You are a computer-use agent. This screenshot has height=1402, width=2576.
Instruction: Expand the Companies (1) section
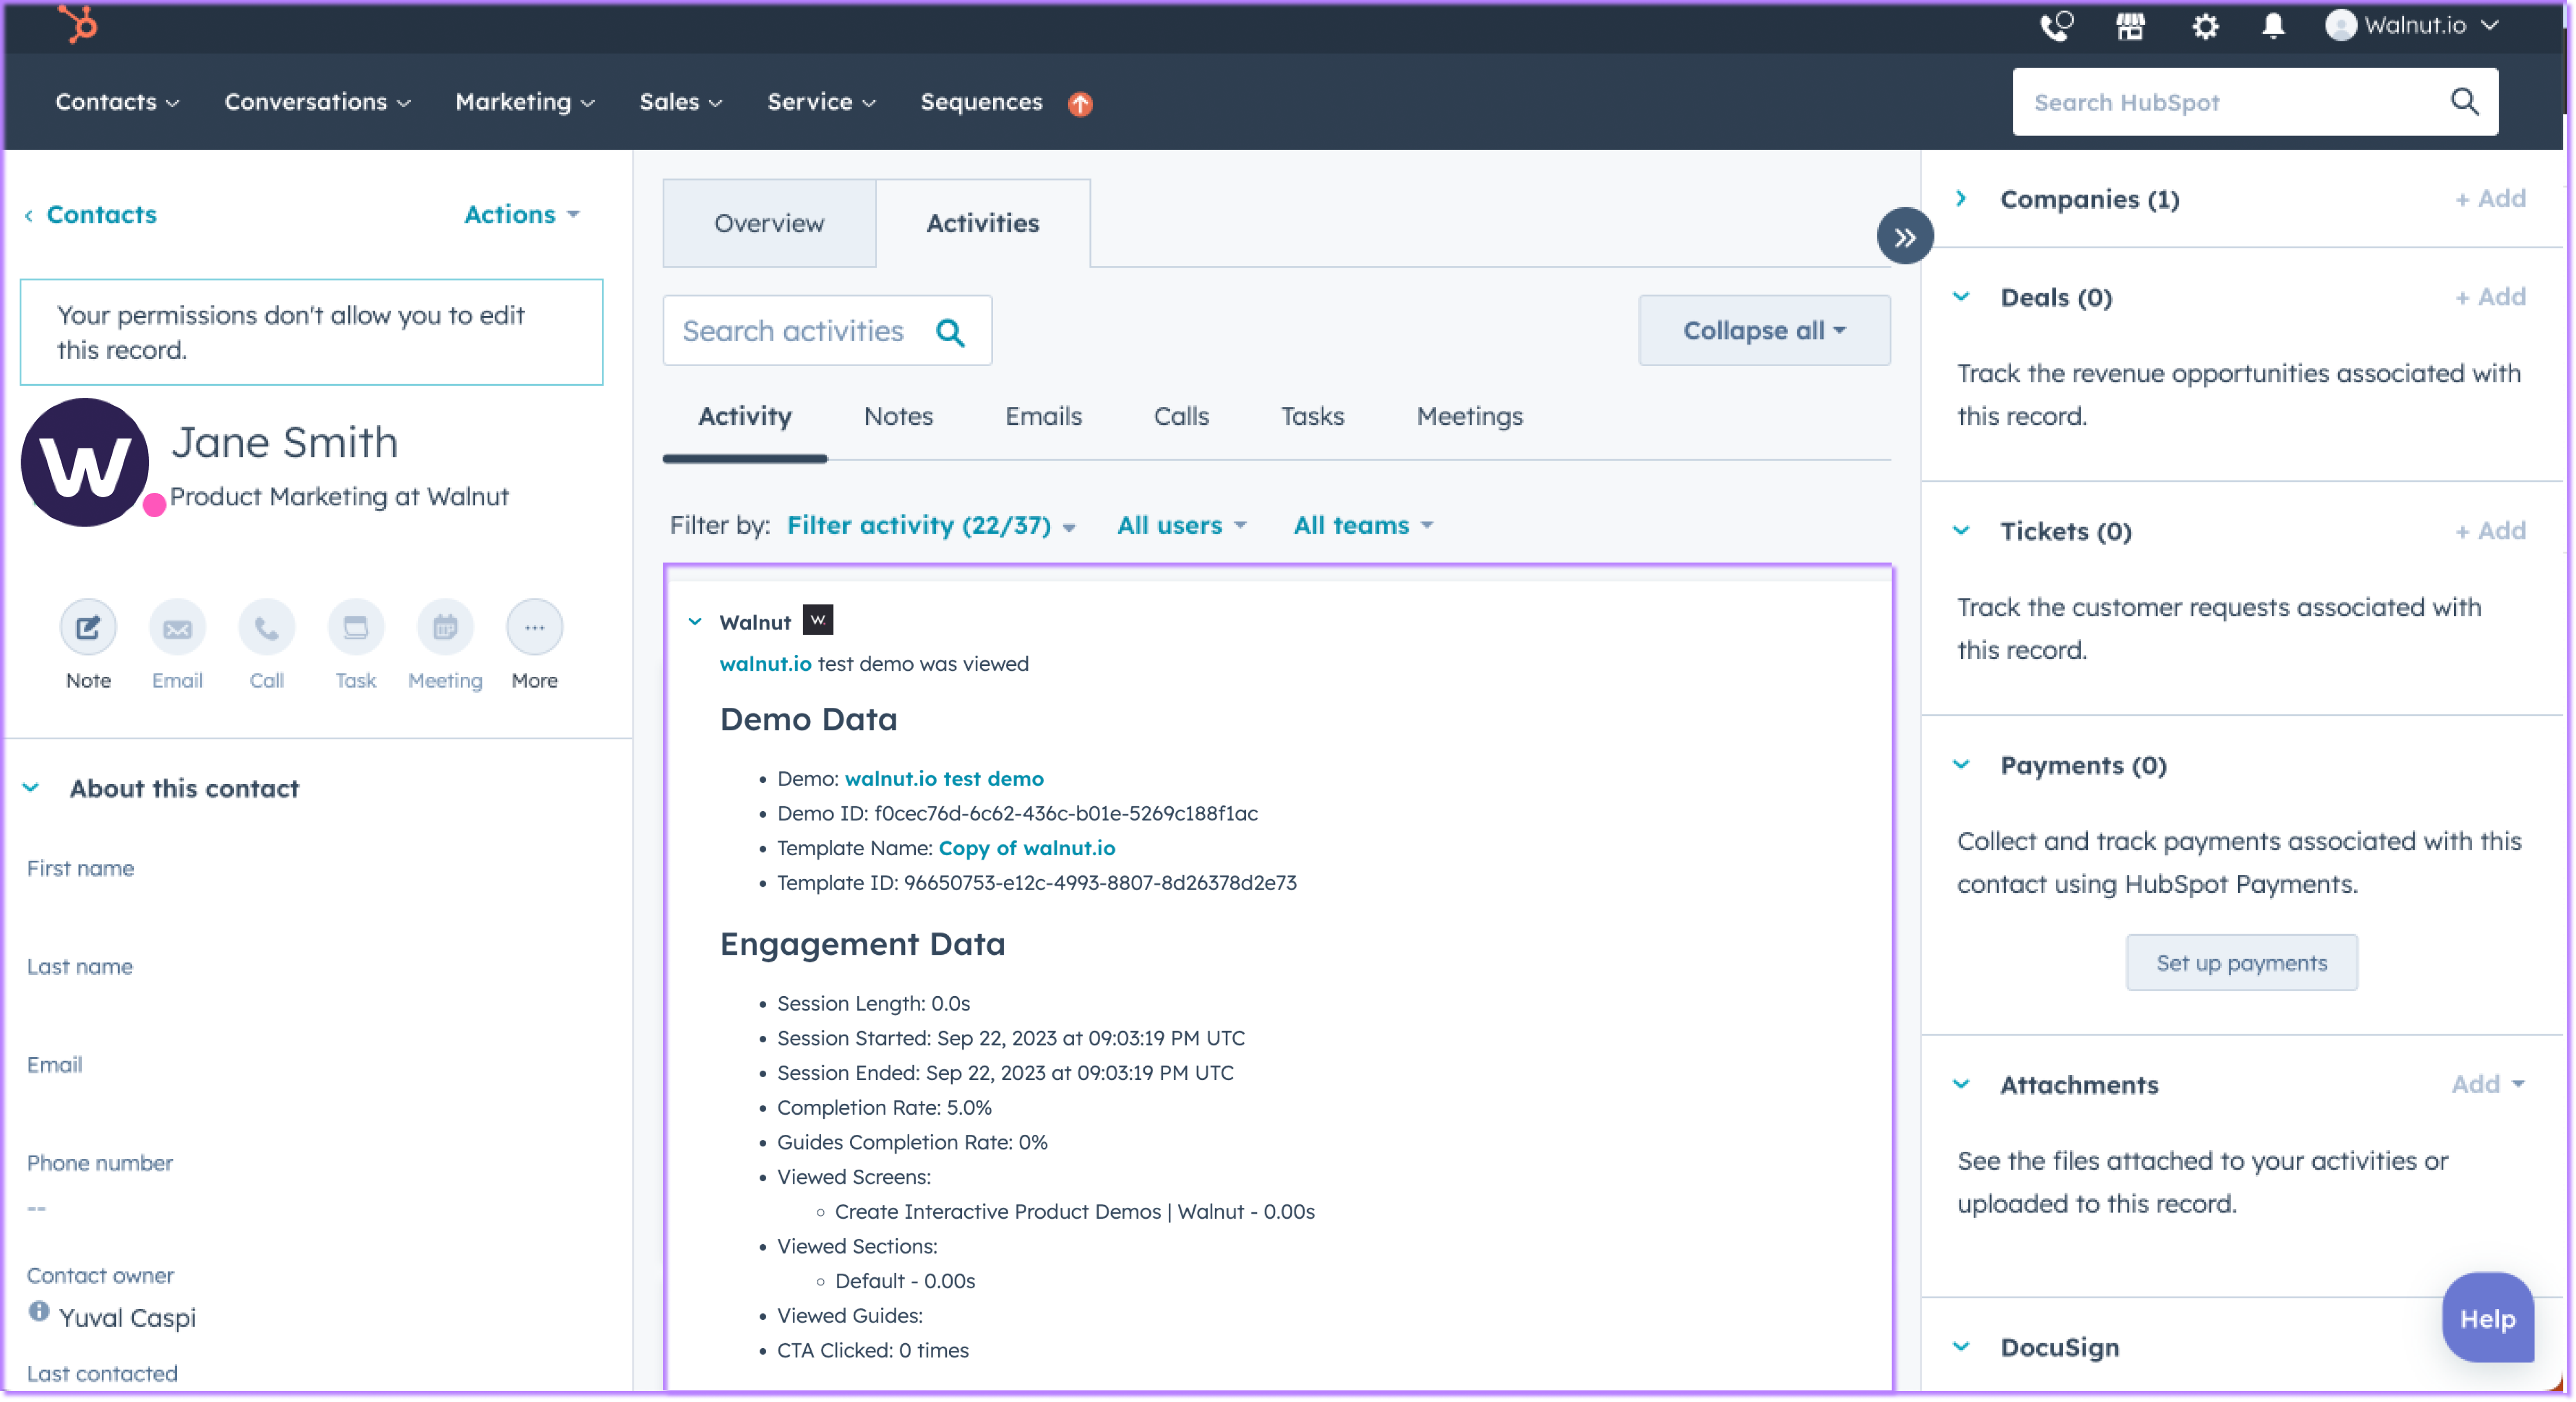(x=1961, y=198)
